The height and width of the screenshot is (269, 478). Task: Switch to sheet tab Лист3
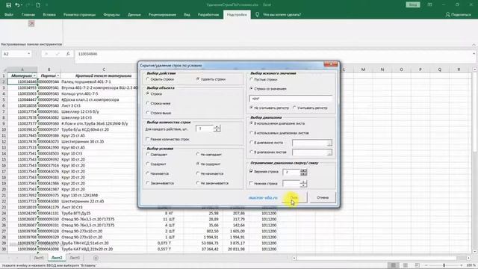[75, 258]
